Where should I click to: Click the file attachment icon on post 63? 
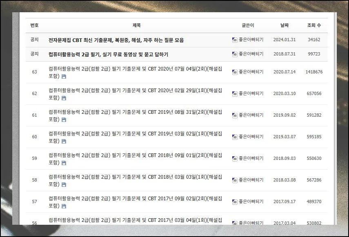point(64,76)
